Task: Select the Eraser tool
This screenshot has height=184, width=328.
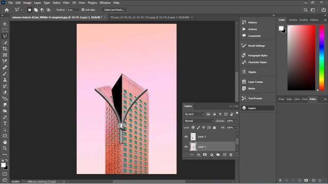Action: 5,93
